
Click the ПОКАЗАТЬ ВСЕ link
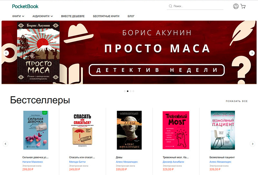[237, 101]
